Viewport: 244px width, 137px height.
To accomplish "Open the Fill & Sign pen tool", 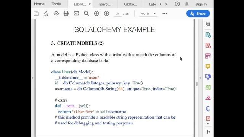I will pos(208,98).
